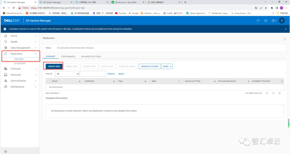
Task: Click the RESET filter link
Action: coord(121,74)
